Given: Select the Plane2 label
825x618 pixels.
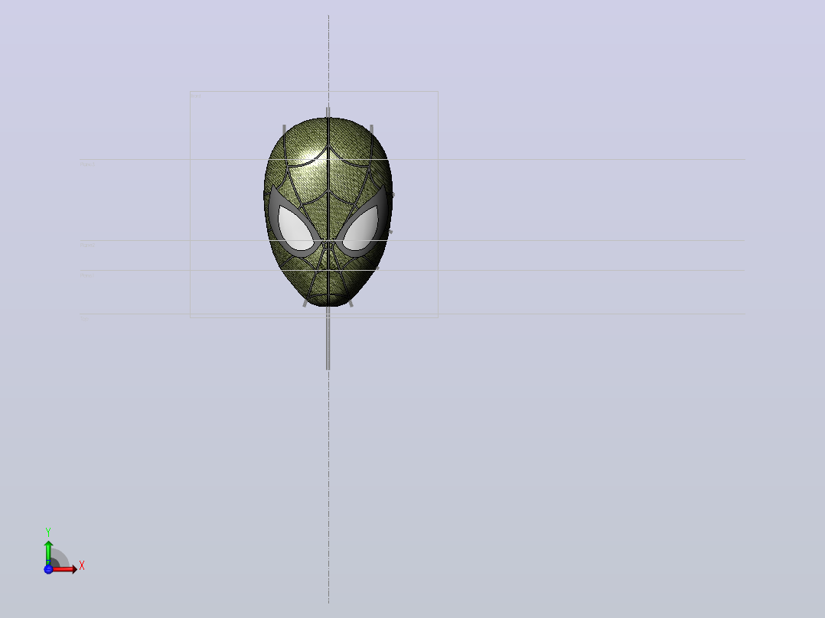Looking at the screenshot, I should point(87,245).
